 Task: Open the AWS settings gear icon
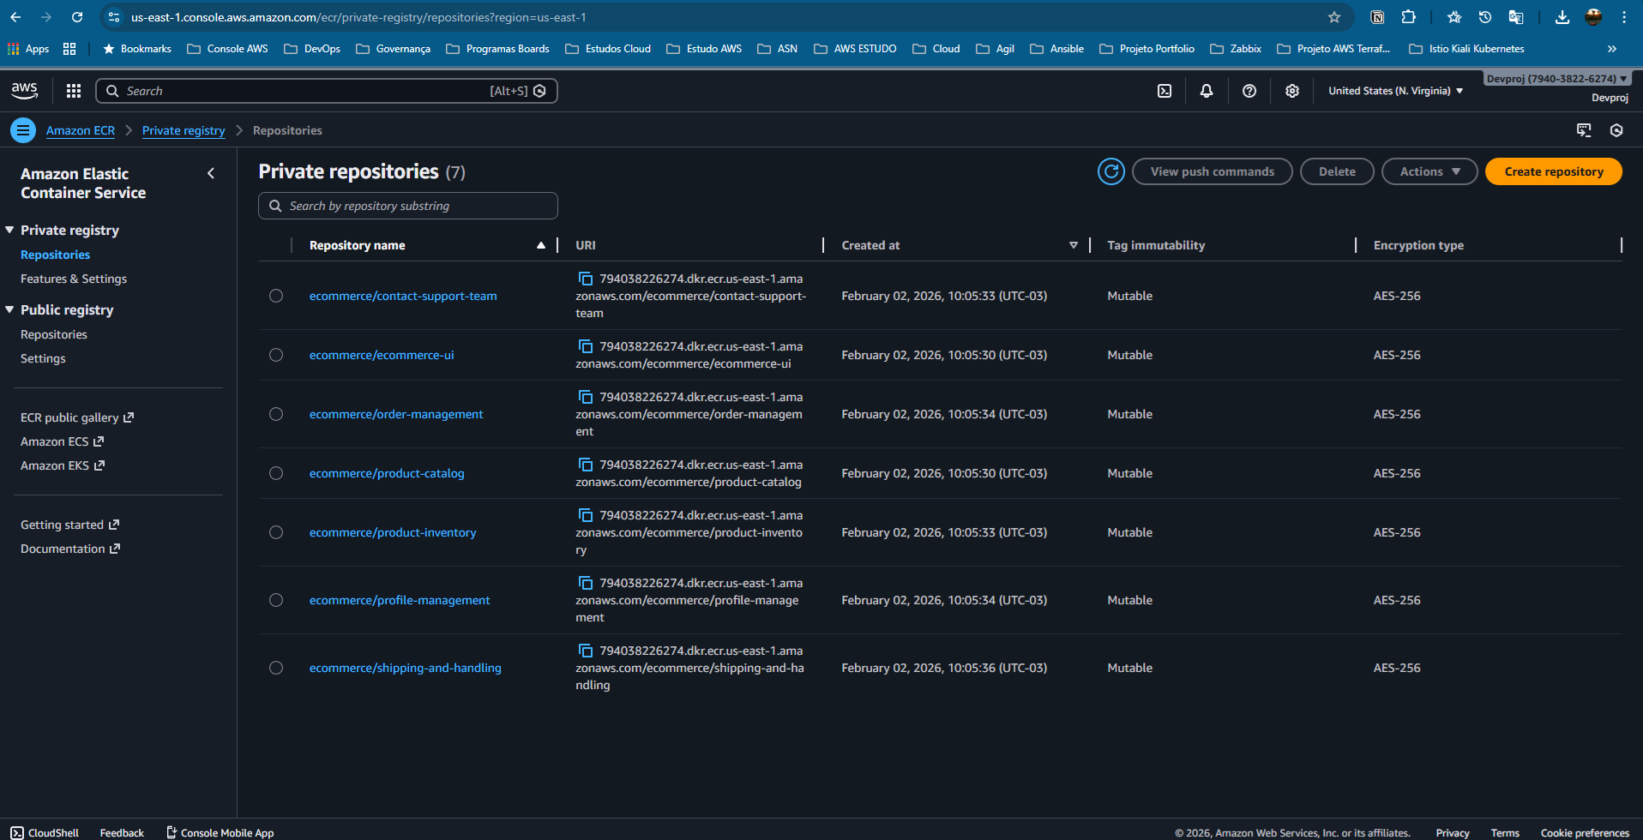(x=1292, y=91)
